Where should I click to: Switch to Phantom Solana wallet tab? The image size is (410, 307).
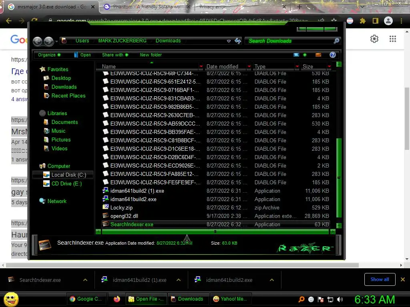click(147, 7)
